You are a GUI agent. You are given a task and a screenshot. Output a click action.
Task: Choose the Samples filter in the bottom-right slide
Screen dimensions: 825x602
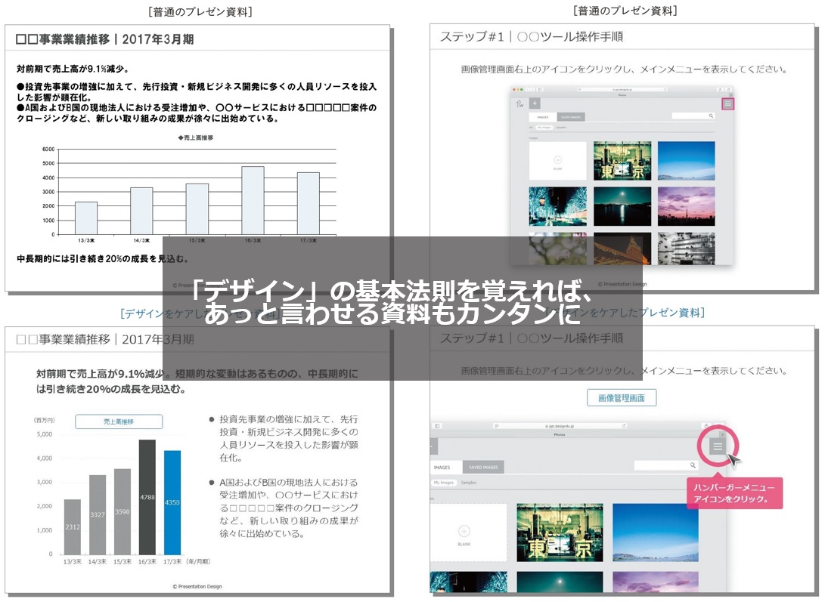point(469,483)
